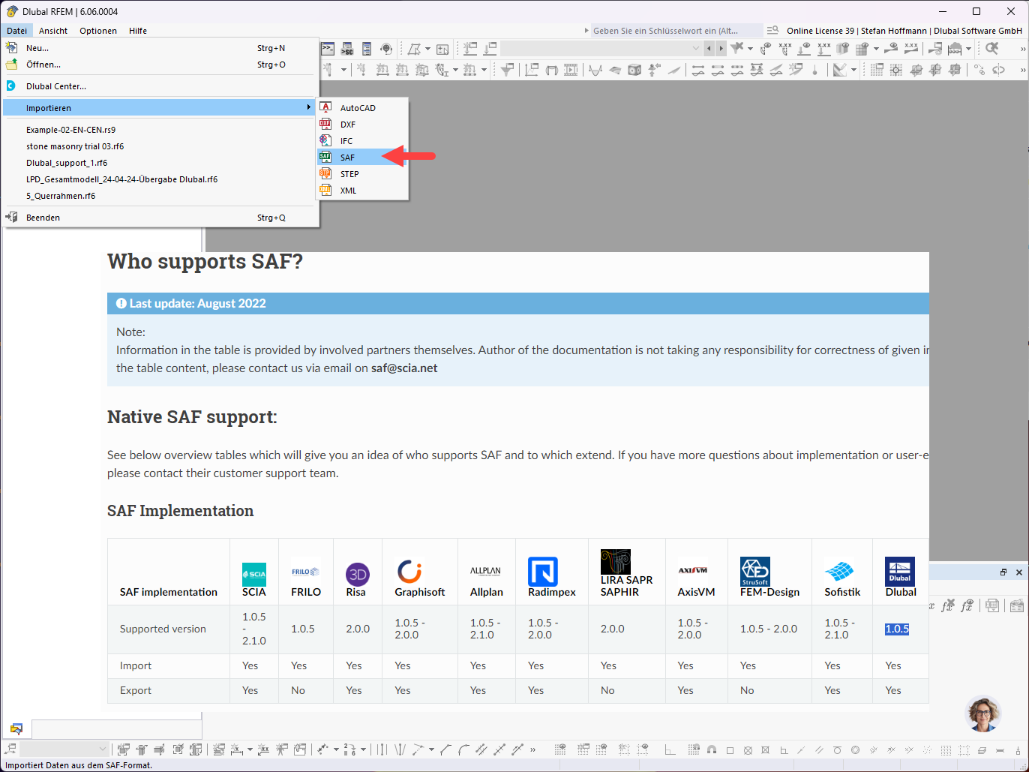Click the AutoCAD import format icon

pyautogui.click(x=326, y=107)
